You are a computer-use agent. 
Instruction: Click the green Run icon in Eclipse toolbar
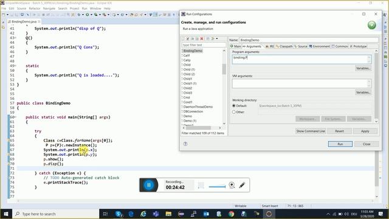click(88, 15)
